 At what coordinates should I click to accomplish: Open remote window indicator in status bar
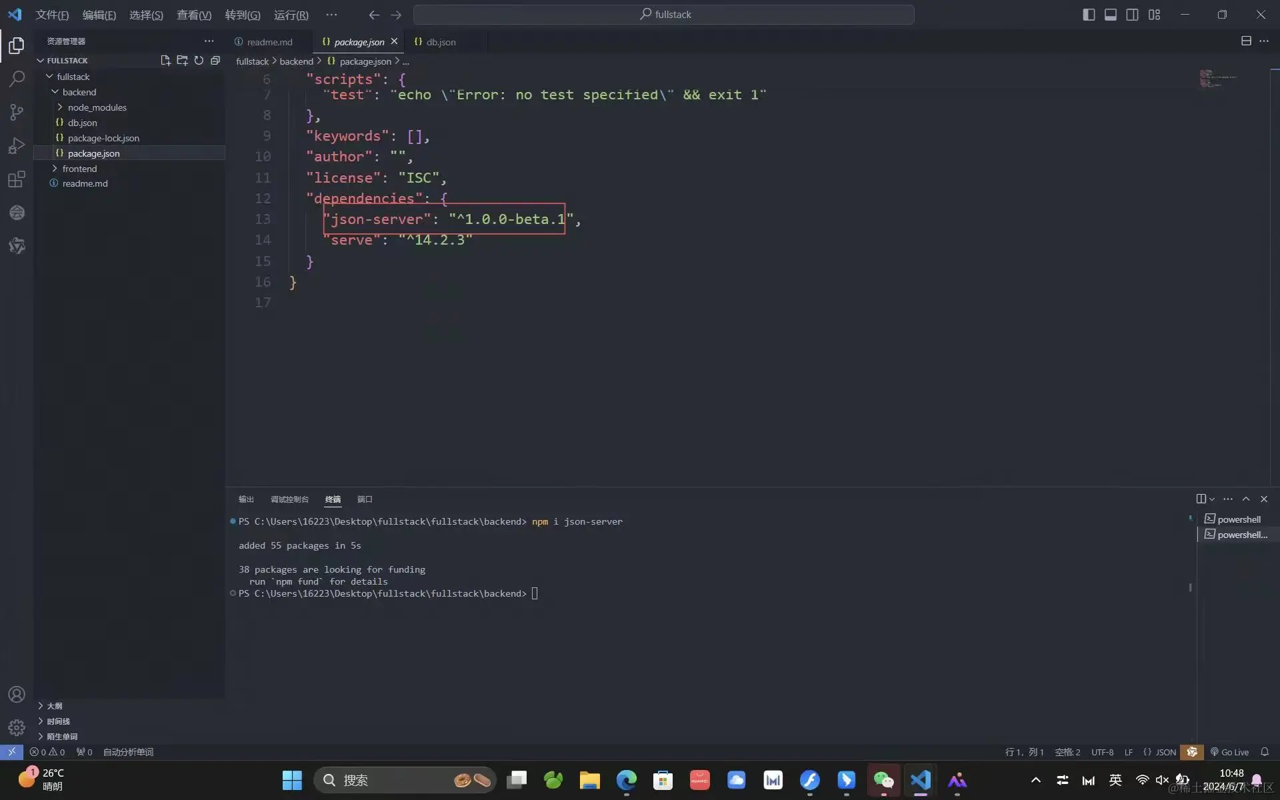pos(11,752)
